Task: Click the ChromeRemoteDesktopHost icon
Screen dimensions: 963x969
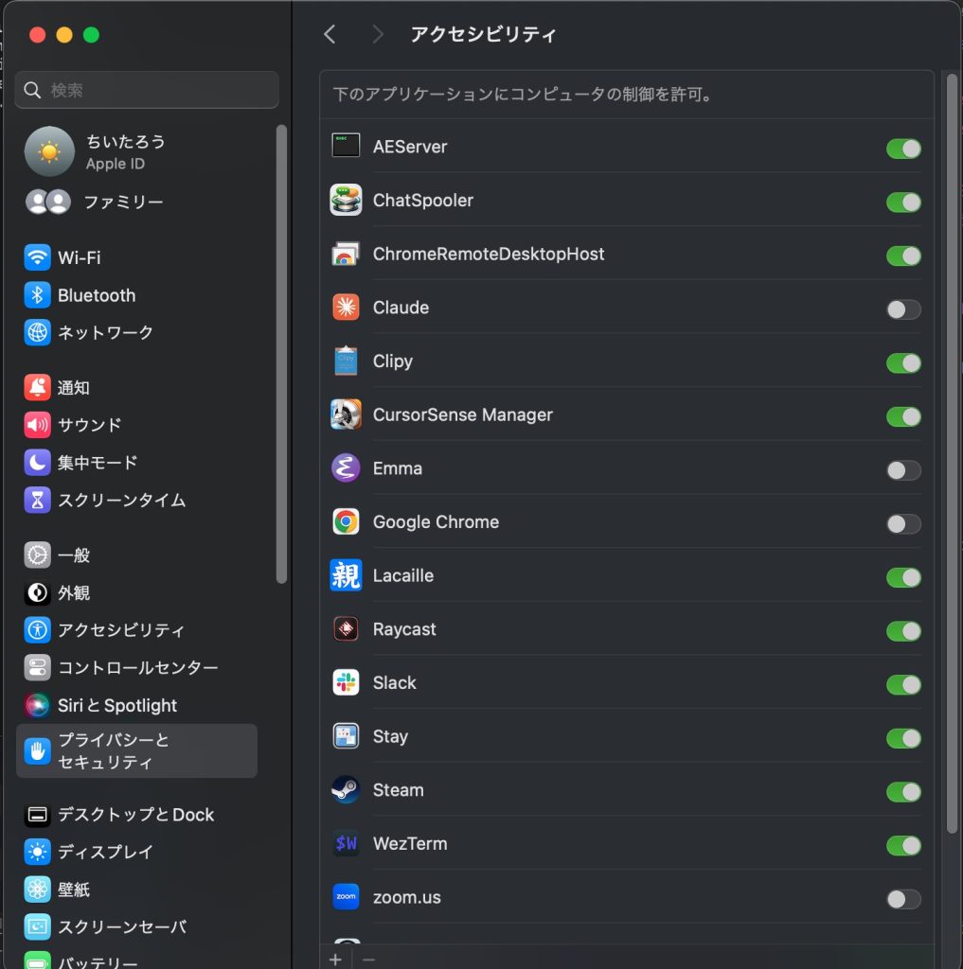Action: click(x=346, y=254)
